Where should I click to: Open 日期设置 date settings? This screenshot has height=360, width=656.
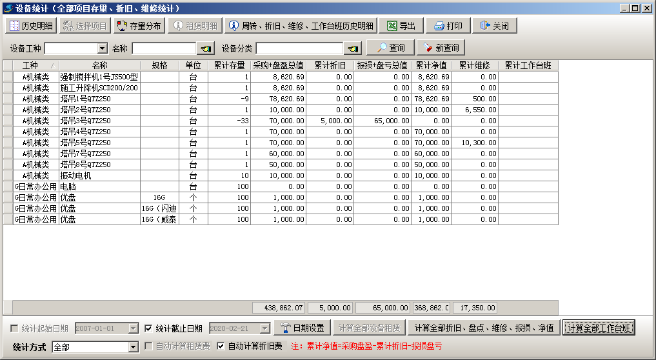[302, 328]
